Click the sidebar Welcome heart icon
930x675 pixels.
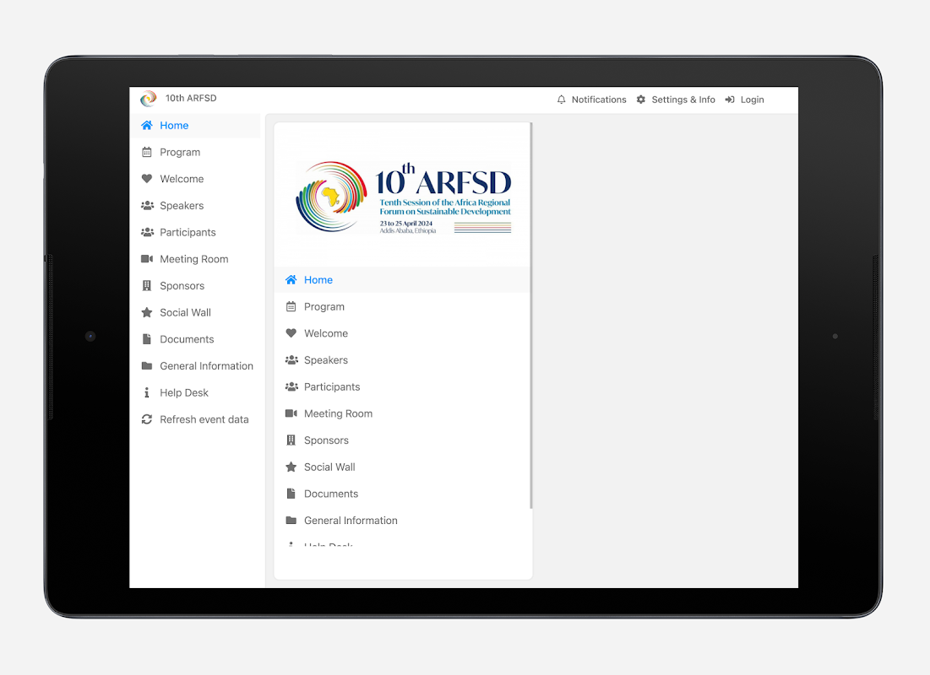(146, 178)
